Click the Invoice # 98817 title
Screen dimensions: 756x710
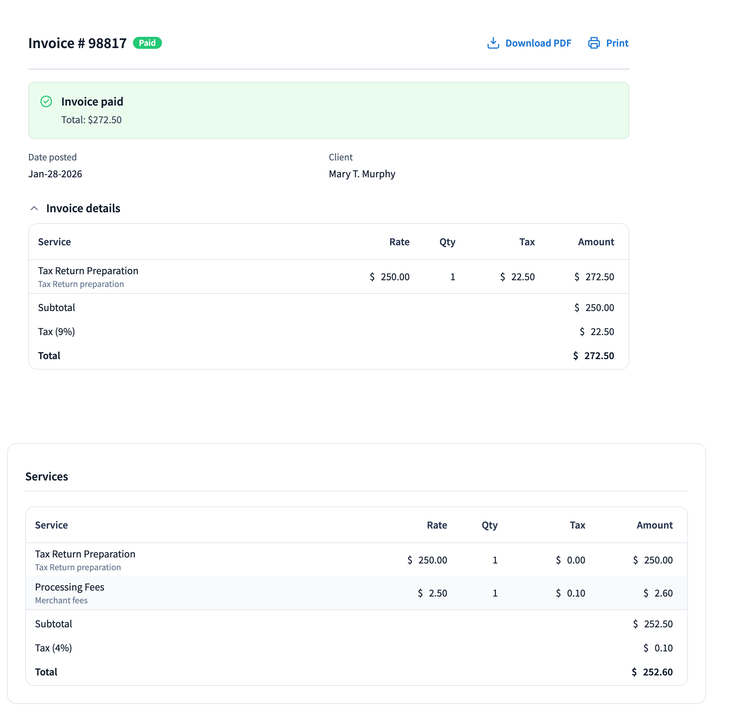pyautogui.click(x=77, y=43)
